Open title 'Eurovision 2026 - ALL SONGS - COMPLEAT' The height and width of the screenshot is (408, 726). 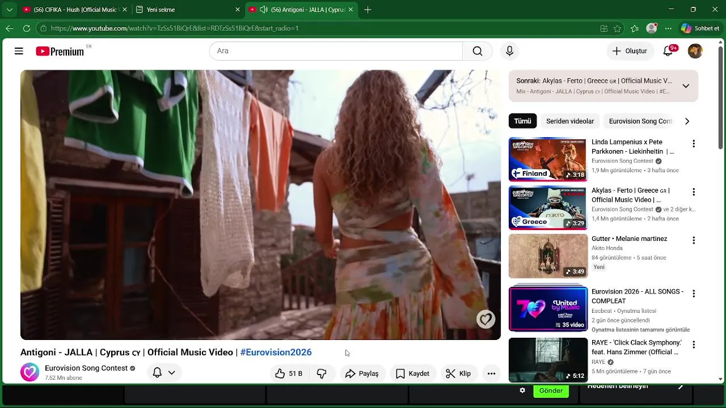[x=638, y=296]
